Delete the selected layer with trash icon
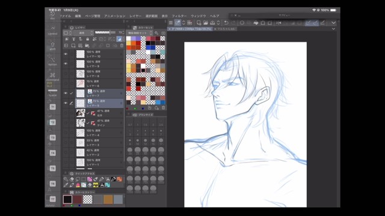 click(122, 46)
